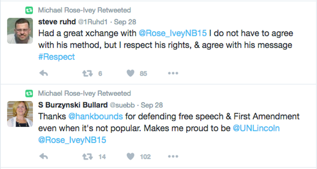This screenshot has height=169, width=317.
Task: Like steve ruhd's tweet with 85 likes
Action: pos(130,73)
